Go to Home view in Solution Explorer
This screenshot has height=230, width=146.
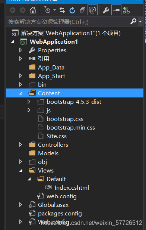(x=33, y=10)
